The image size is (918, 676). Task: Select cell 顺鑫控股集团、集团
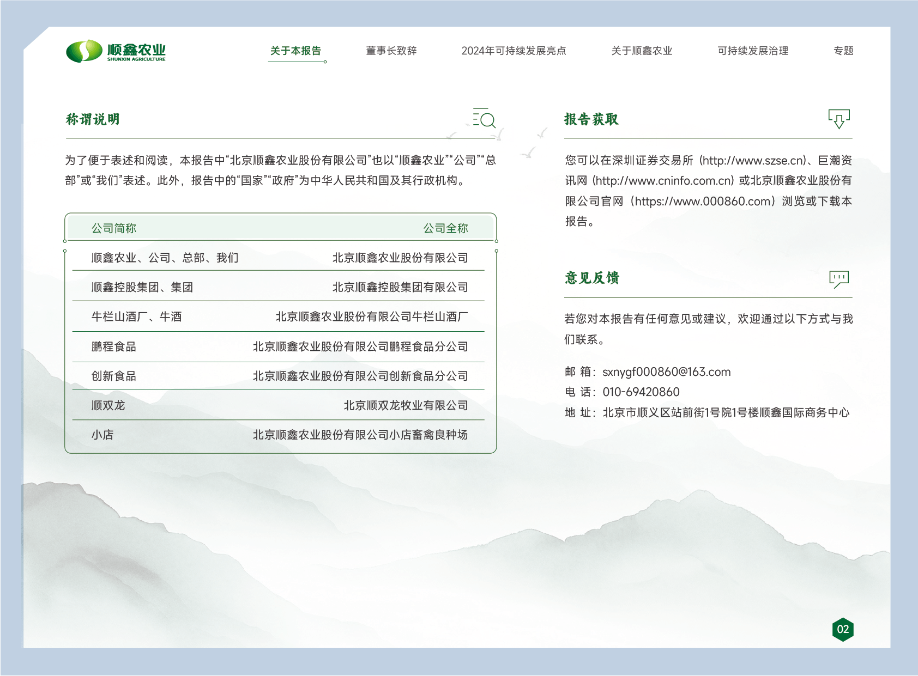[x=142, y=287]
